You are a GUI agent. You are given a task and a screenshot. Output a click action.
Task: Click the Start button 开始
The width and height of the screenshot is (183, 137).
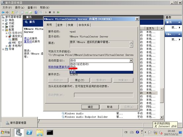[x=5, y=132]
